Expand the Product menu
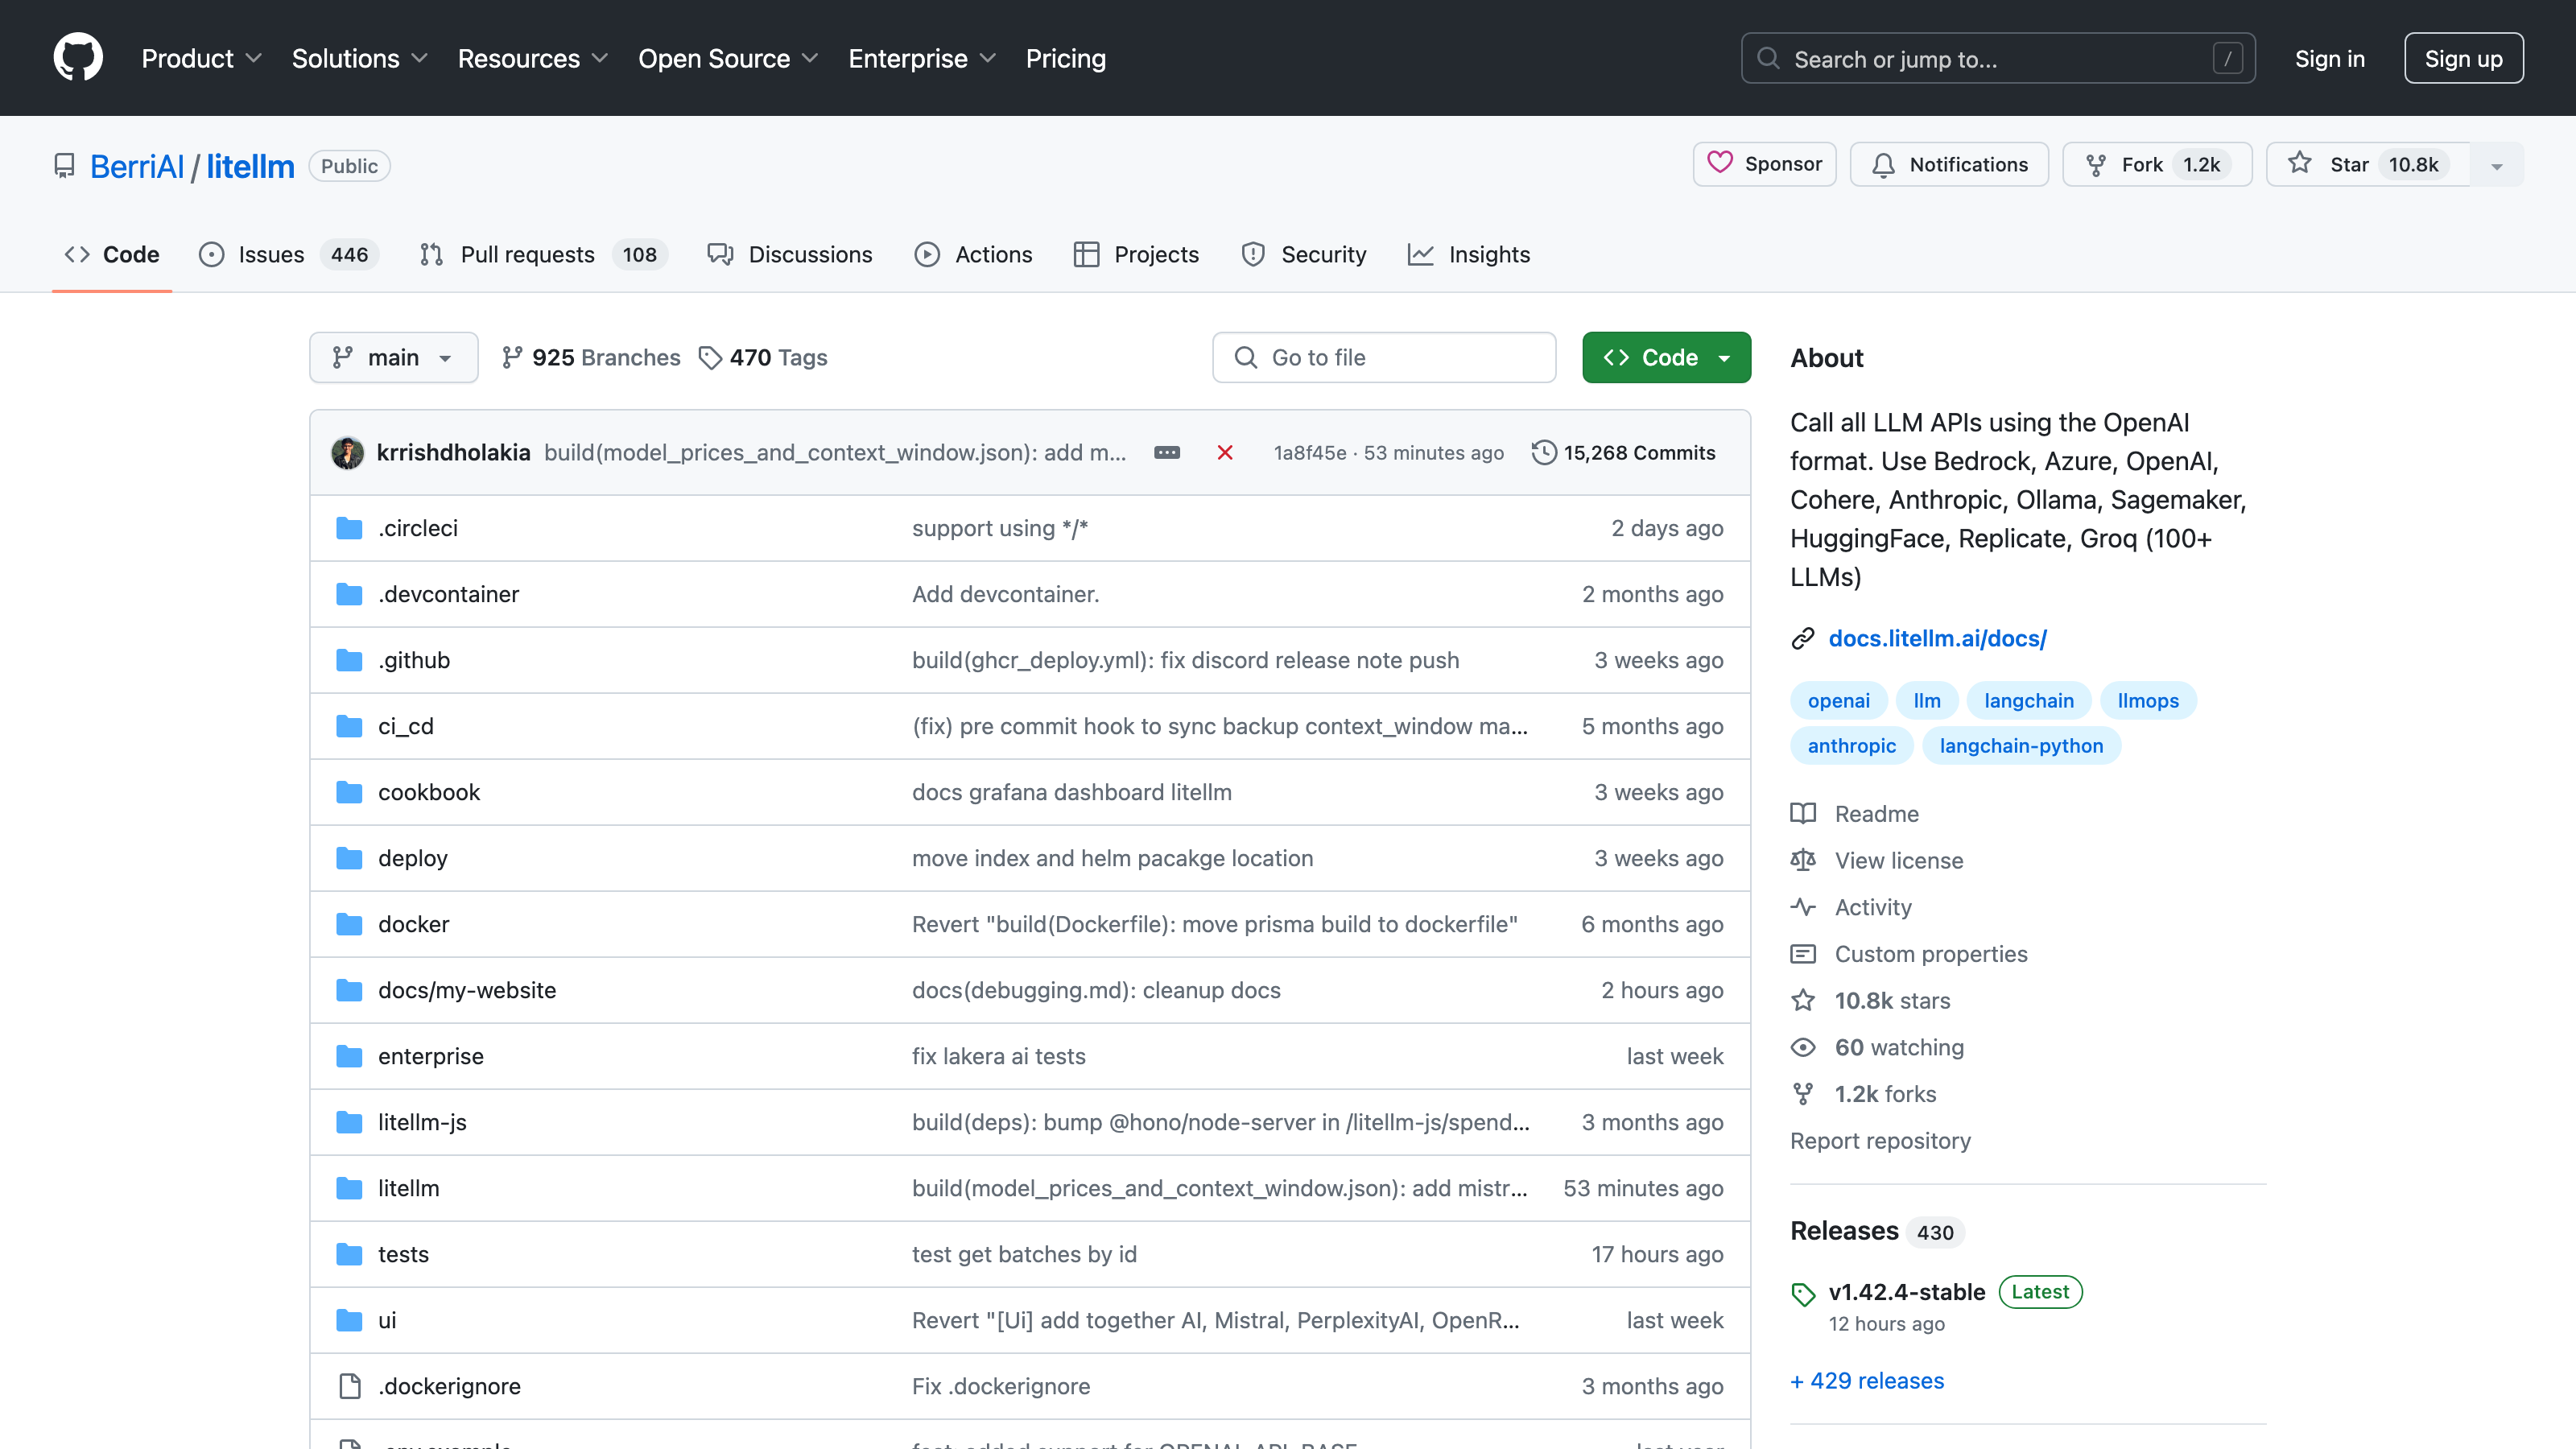 tap(201, 59)
